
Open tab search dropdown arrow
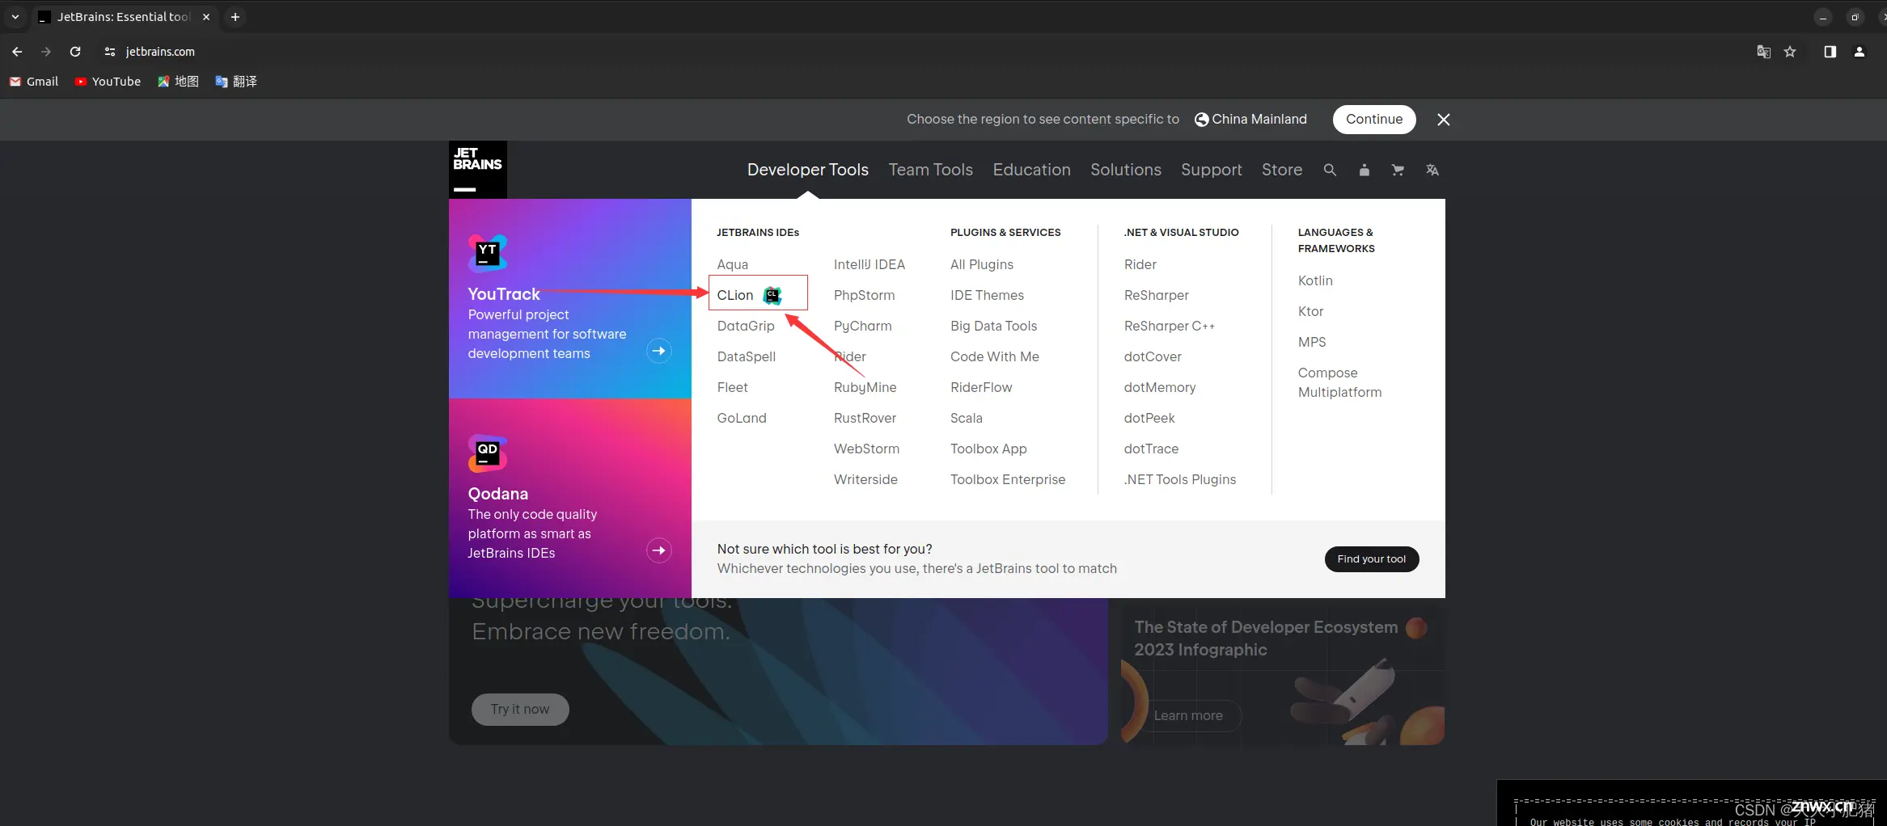15,17
